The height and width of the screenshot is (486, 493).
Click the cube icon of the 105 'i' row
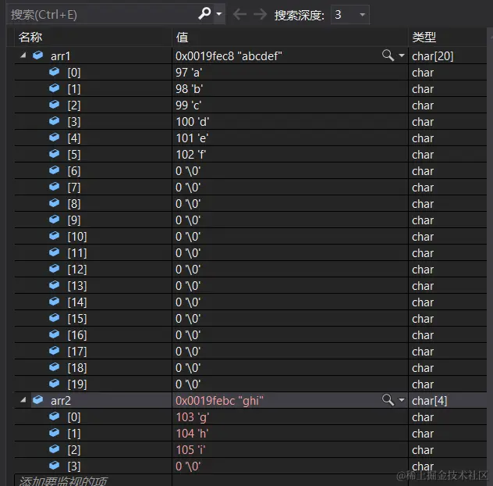point(54,448)
